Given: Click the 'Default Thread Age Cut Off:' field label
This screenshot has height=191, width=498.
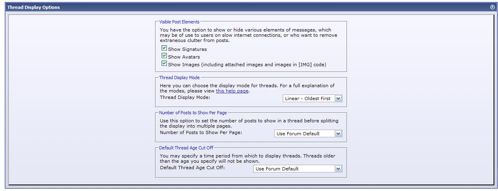Looking at the screenshot, I should (192, 168).
